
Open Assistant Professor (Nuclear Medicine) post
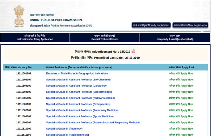80,98
